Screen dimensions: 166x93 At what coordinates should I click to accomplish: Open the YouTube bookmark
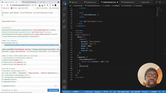(14, 8)
